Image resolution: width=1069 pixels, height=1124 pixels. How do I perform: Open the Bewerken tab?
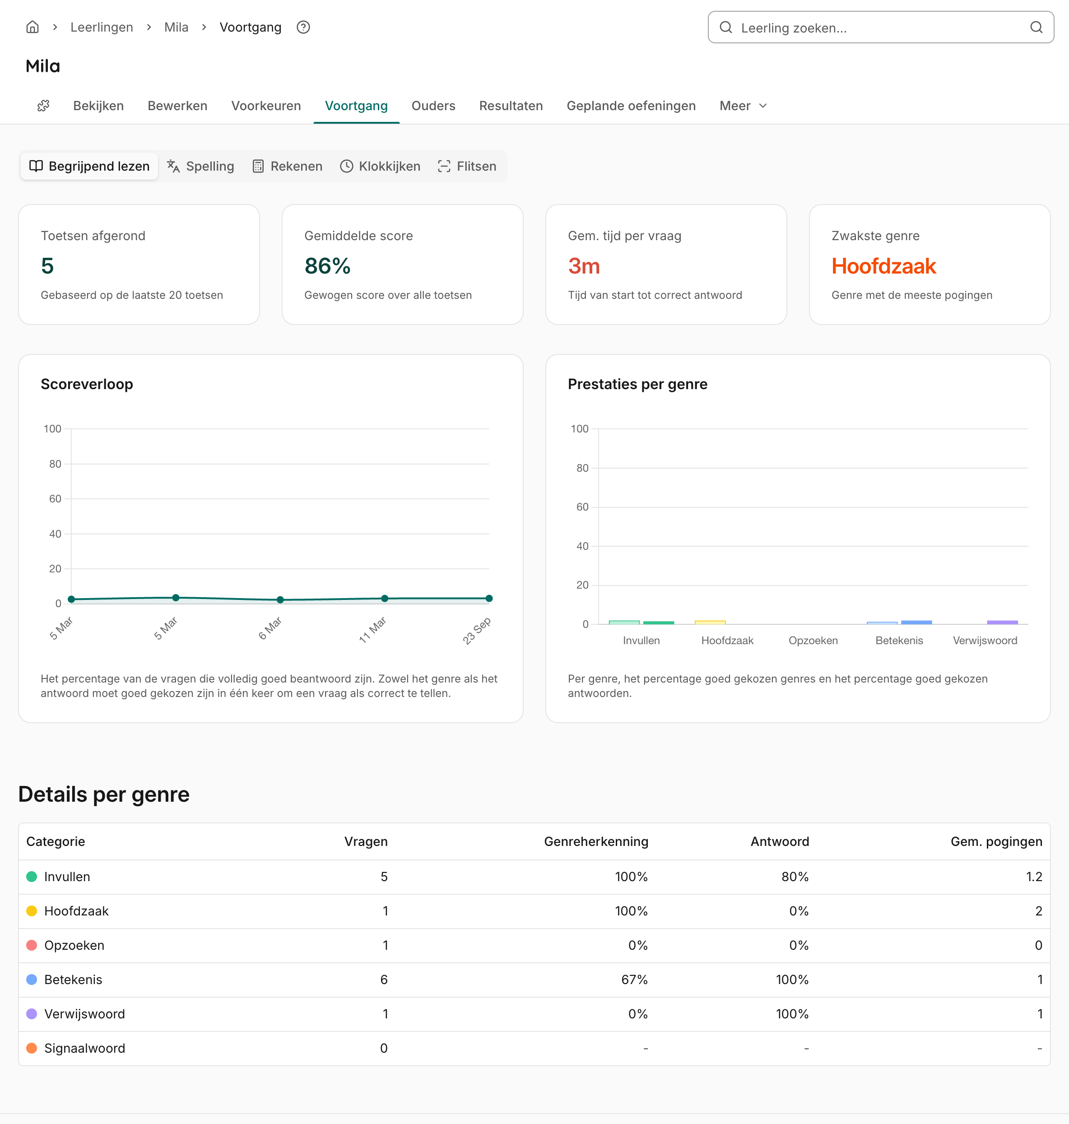click(177, 106)
